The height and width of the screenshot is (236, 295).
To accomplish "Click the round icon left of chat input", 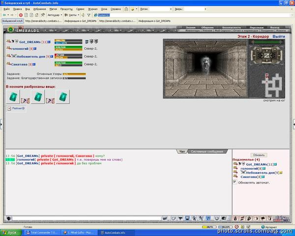I will click(x=9, y=218).
